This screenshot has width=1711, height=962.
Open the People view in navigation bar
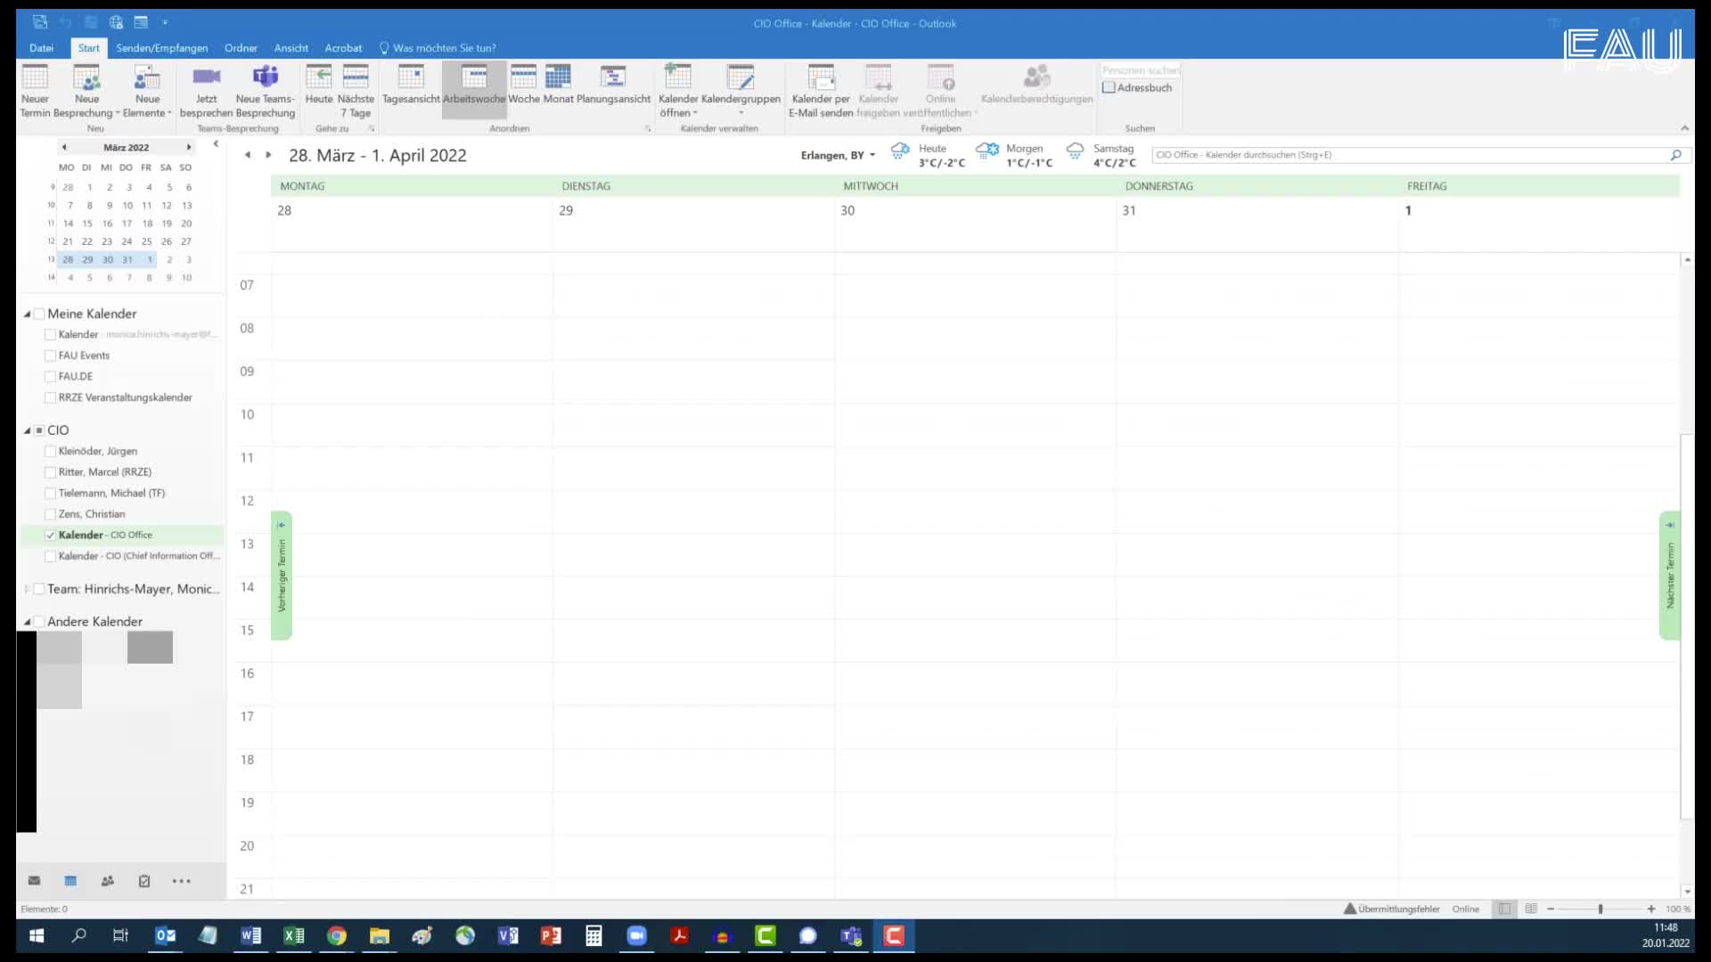(108, 881)
